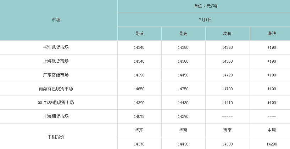Select the 中原 region cell
The height and width of the screenshot is (149, 290).
tap(272, 130)
